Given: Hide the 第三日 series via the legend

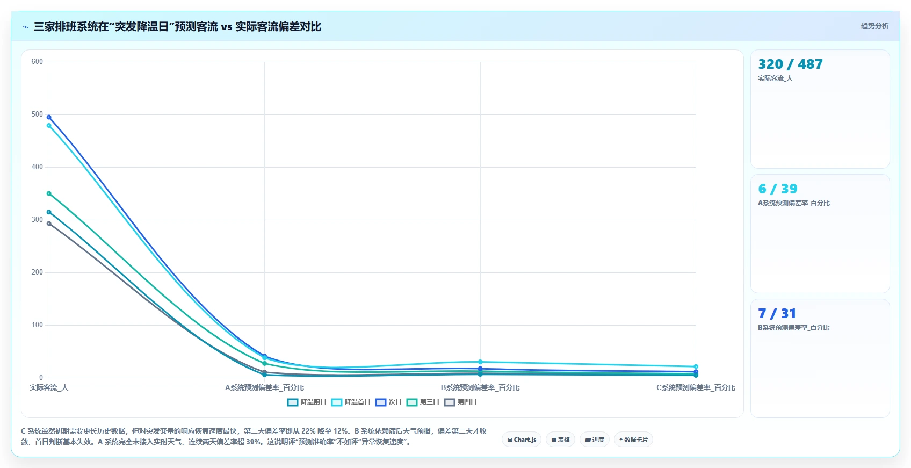Looking at the screenshot, I should tap(423, 402).
